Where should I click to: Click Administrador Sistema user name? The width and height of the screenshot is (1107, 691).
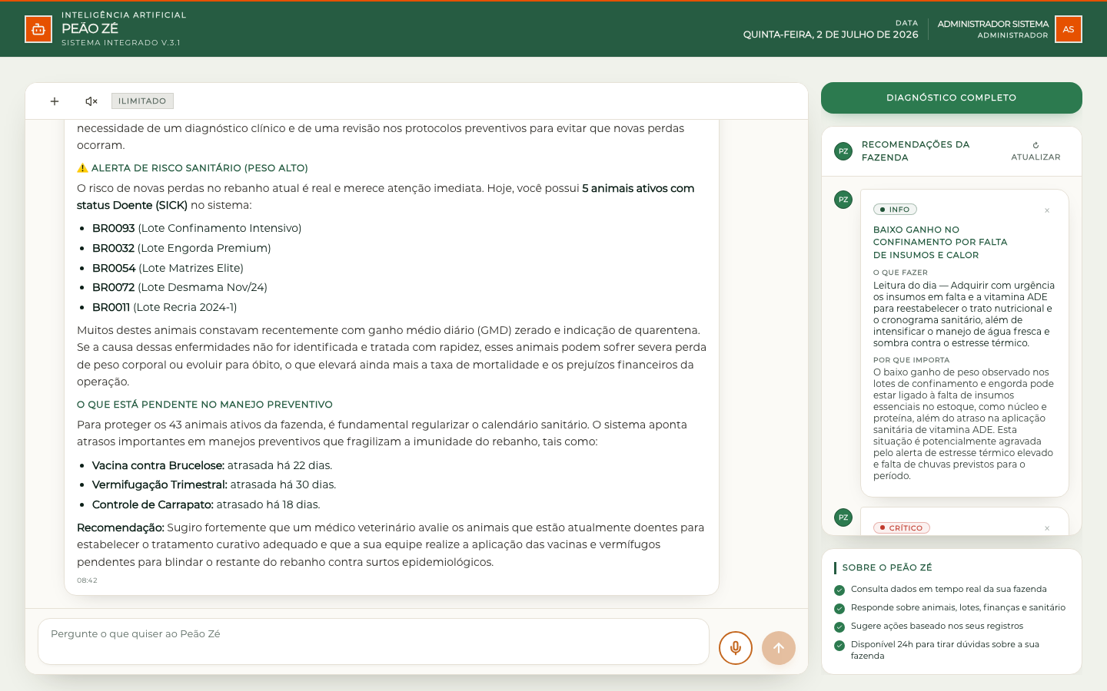click(993, 24)
